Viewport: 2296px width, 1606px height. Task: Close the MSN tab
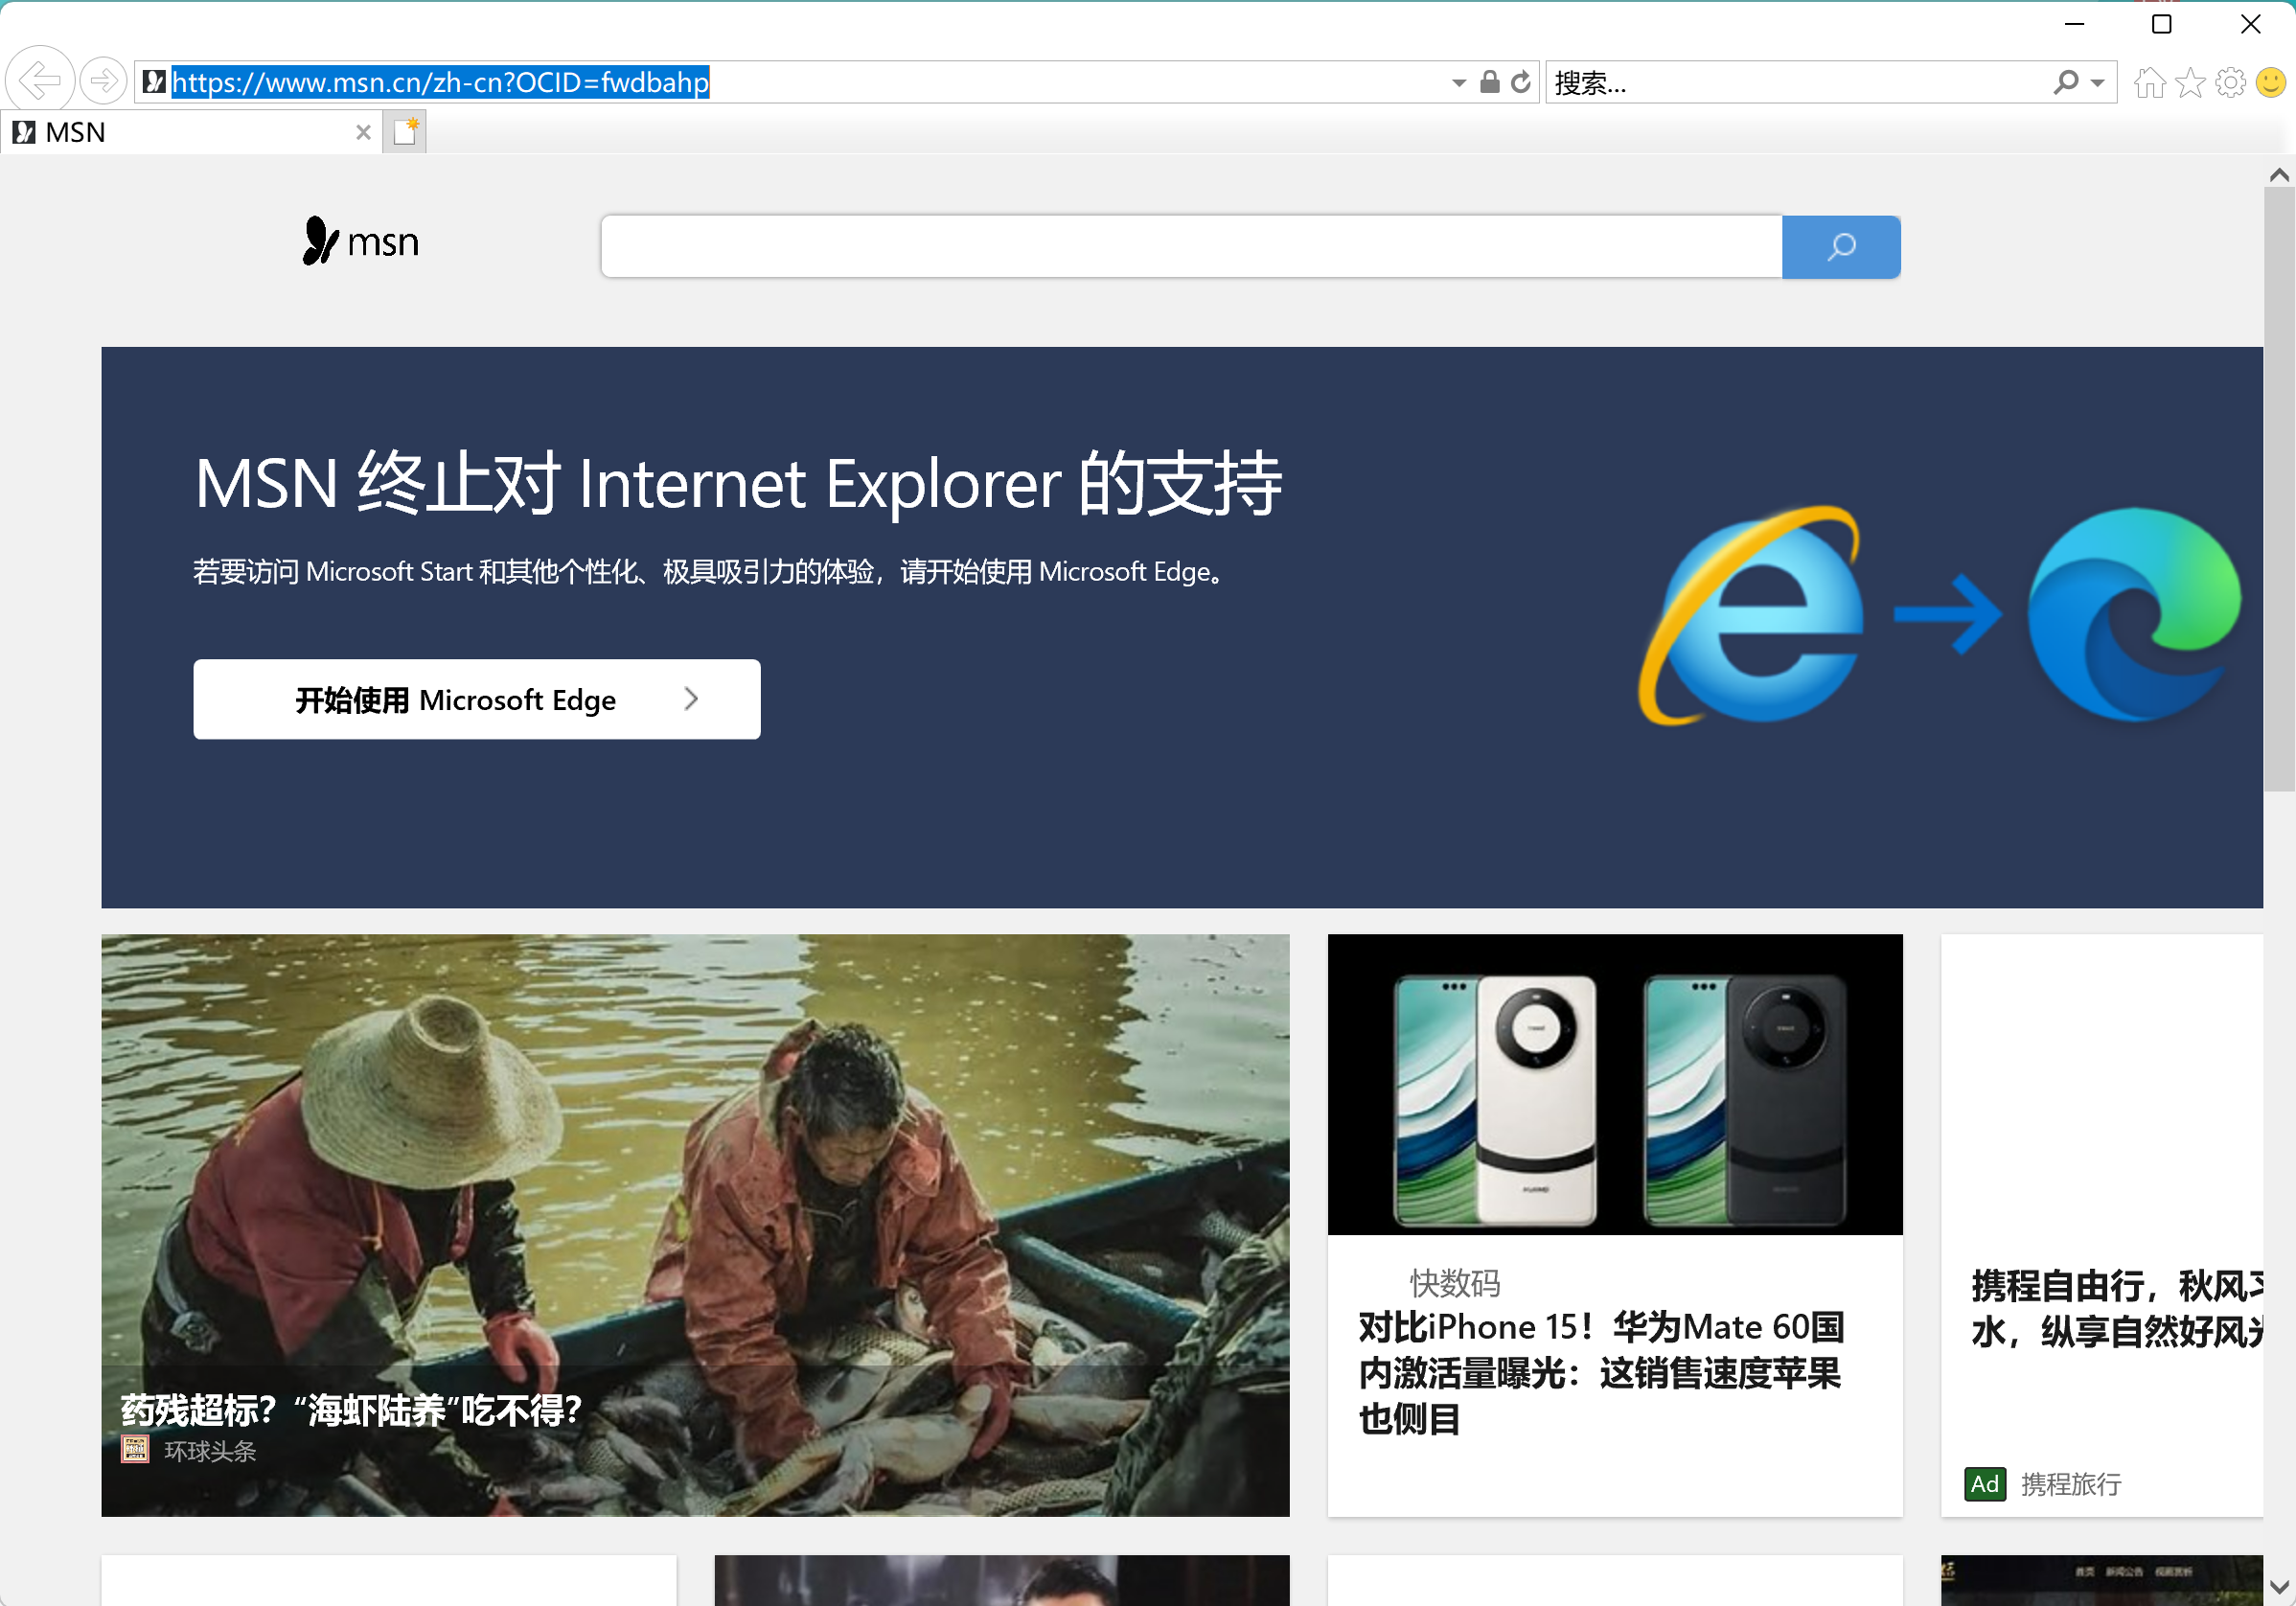(363, 132)
